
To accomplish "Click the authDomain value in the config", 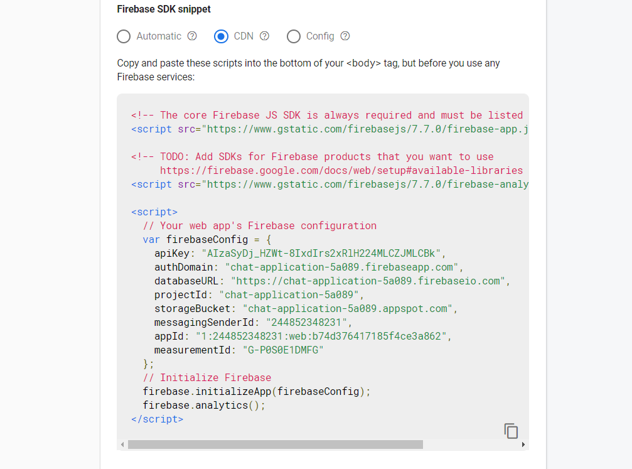I will coord(342,267).
